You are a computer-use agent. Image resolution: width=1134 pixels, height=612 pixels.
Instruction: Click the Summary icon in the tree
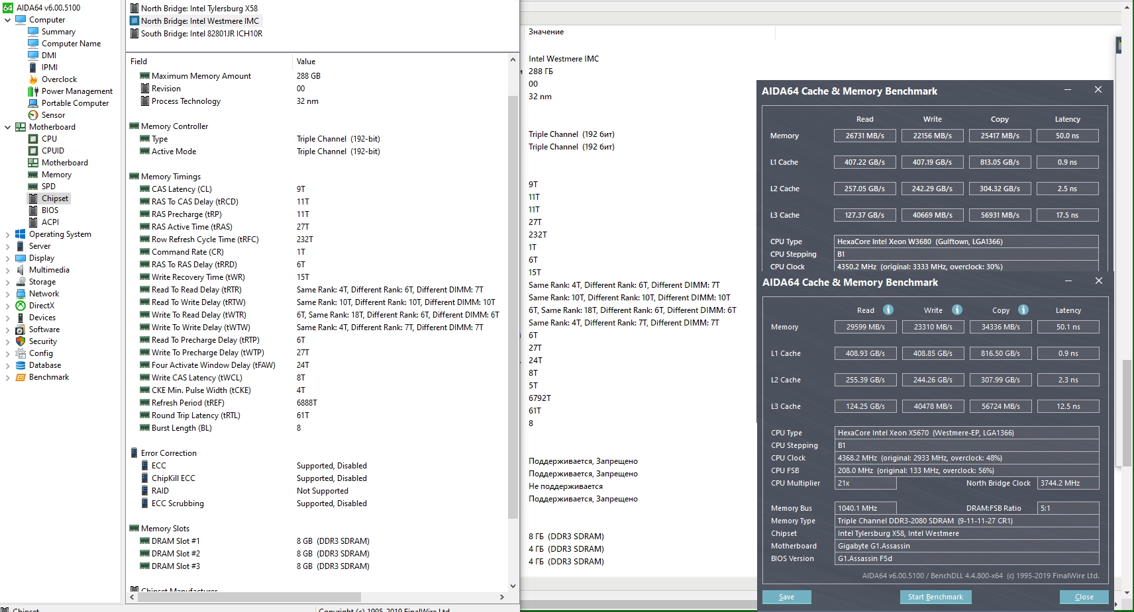point(33,32)
